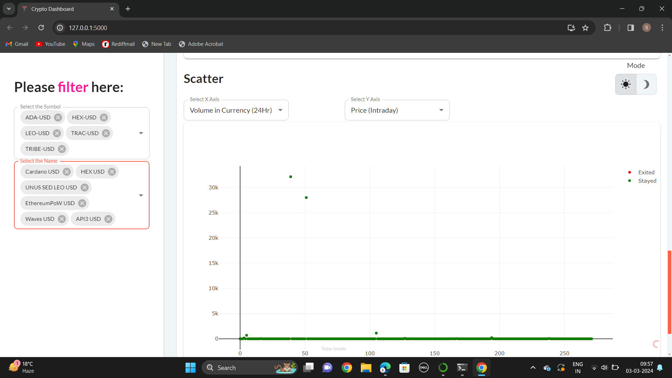The width and height of the screenshot is (672, 378).
Task: Delete the API3 USD chip
Action: pyautogui.click(x=108, y=219)
